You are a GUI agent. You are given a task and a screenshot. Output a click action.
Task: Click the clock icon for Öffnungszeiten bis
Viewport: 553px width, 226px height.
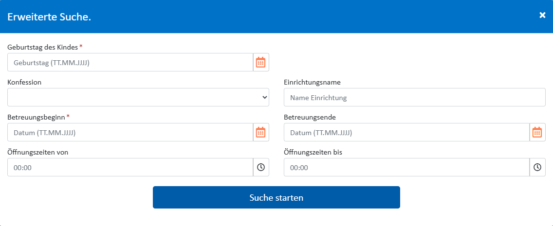point(537,167)
